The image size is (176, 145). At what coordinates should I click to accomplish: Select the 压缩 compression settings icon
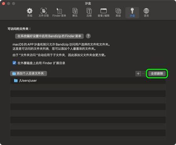click(89, 13)
